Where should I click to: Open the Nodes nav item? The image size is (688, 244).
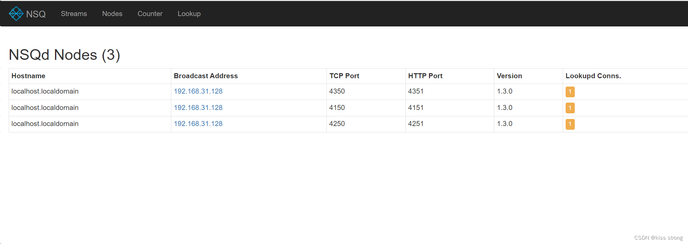point(112,14)
